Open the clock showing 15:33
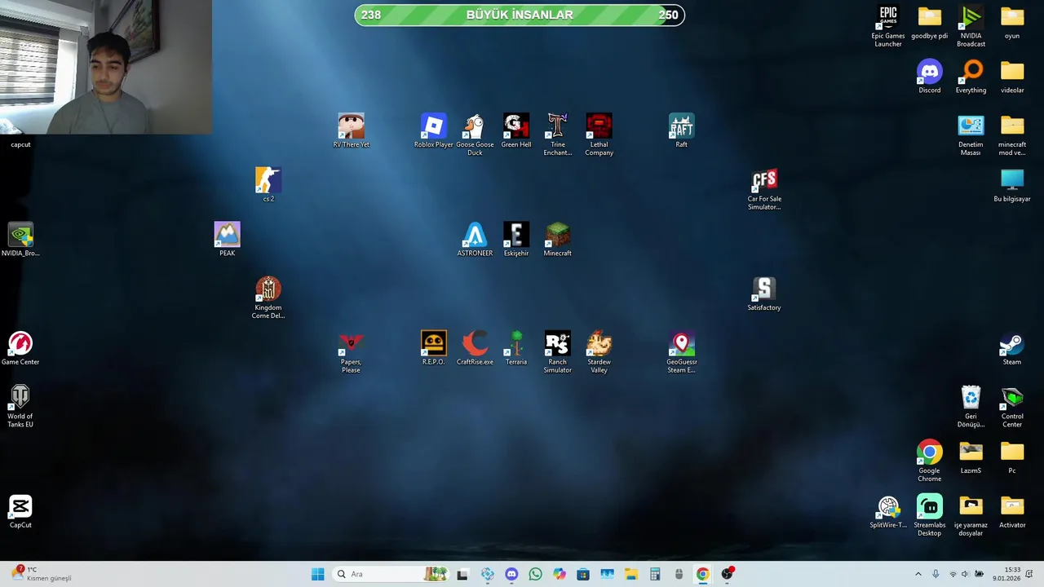This screenshot has width=1044, height=587. 1006,574
